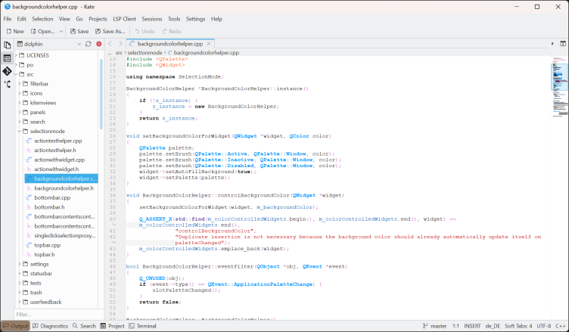Open the LSP Client menu

(126, 18)
